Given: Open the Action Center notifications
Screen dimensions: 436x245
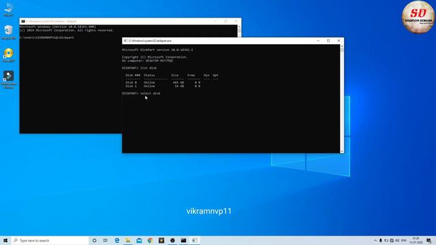Looking at the screenshot, I should (x=429, y=240).
